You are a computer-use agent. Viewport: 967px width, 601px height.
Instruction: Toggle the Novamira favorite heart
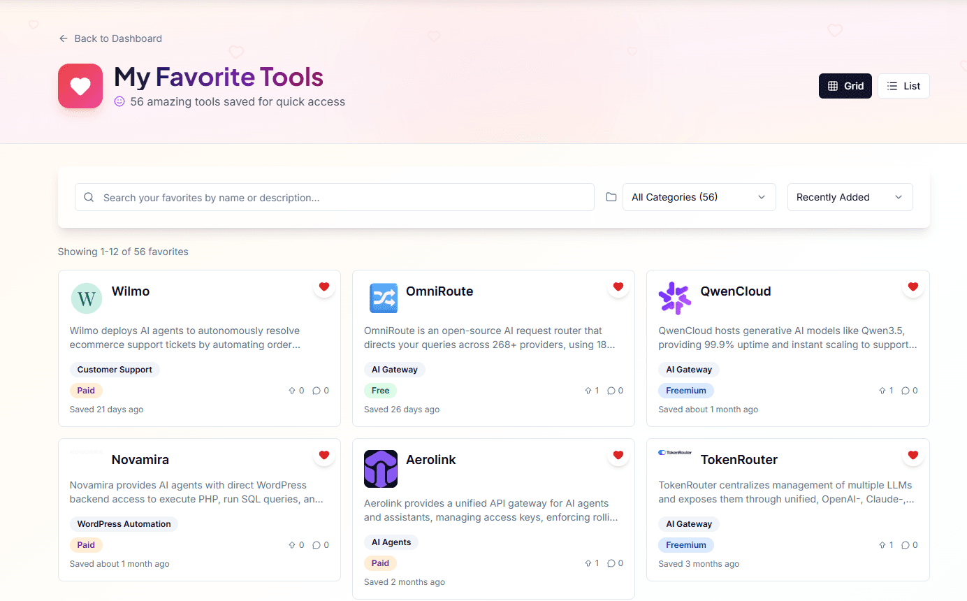tap(323, 455)
